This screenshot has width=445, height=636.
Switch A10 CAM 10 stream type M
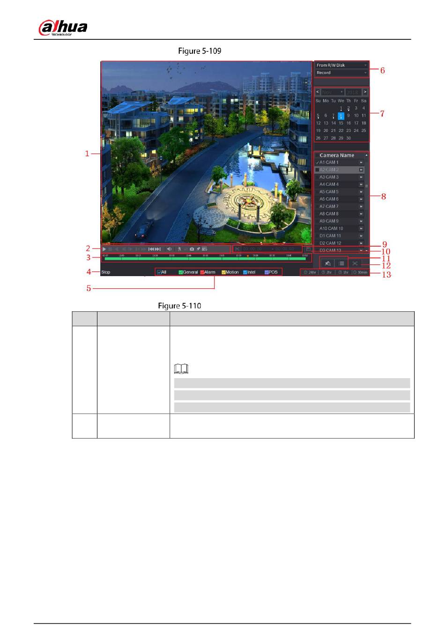[361, 228]
